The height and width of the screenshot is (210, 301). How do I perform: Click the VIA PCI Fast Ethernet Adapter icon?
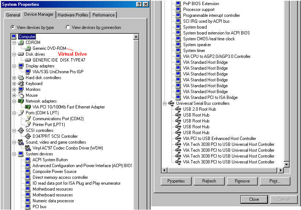[28, 107]
